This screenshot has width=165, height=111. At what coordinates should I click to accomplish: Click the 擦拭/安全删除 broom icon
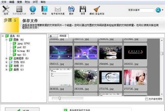pyautogui.click(x=97, y=9)
